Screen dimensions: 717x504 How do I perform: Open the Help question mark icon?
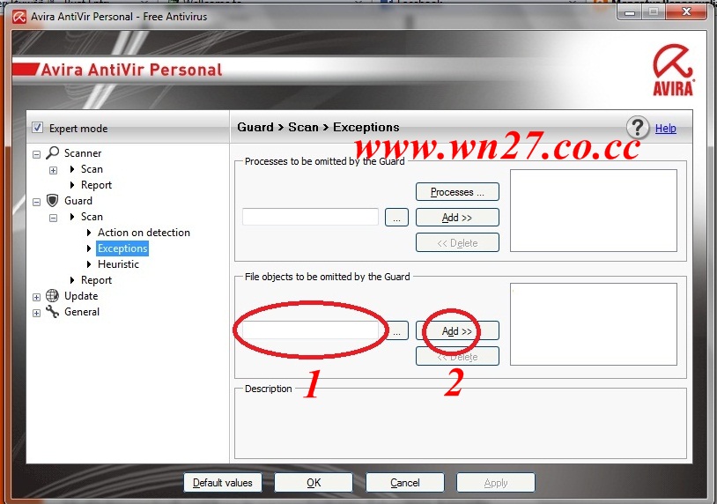pos(638,128)
